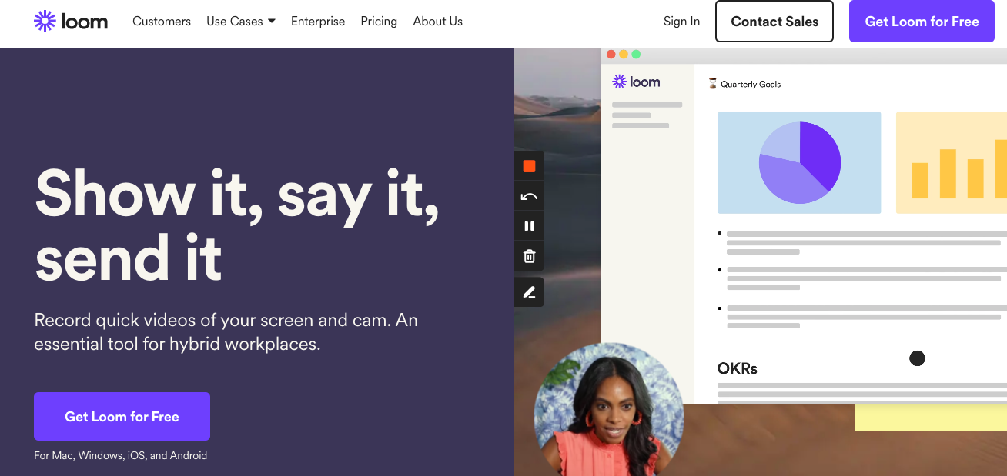Click the OKRs heading in the demo

point(738,369)
